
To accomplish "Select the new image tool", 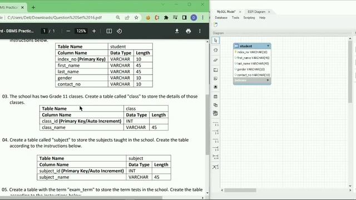I will point(215,87).
